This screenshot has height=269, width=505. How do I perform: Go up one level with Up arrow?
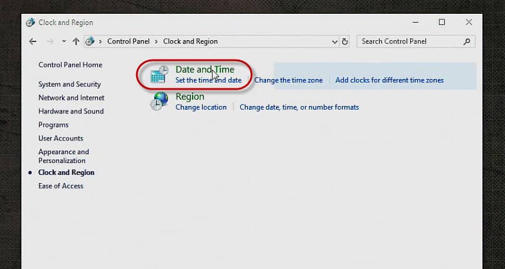click(x=76, y=41)
